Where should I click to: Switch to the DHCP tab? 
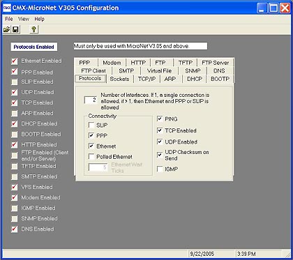pos(195,79)
